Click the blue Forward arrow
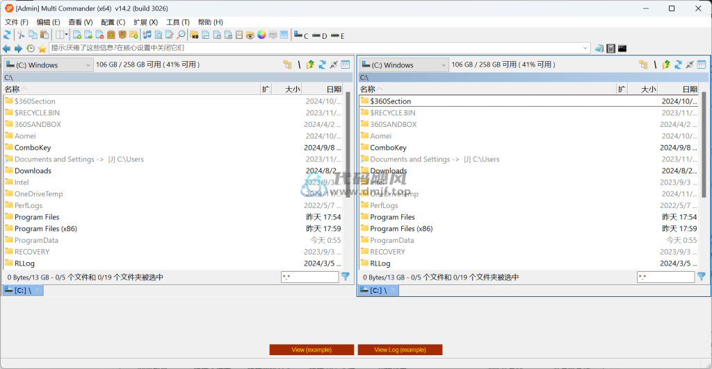 click(x=18, y=48)
